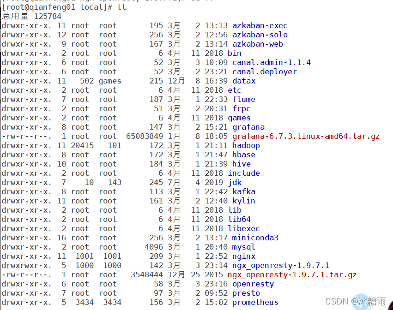Select the azkaban-solo directory name
This screenshot has height=310, width=393.
260,35
